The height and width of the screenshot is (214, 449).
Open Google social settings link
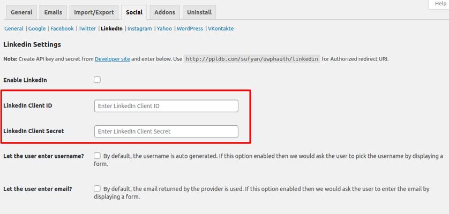click(37, 29)
